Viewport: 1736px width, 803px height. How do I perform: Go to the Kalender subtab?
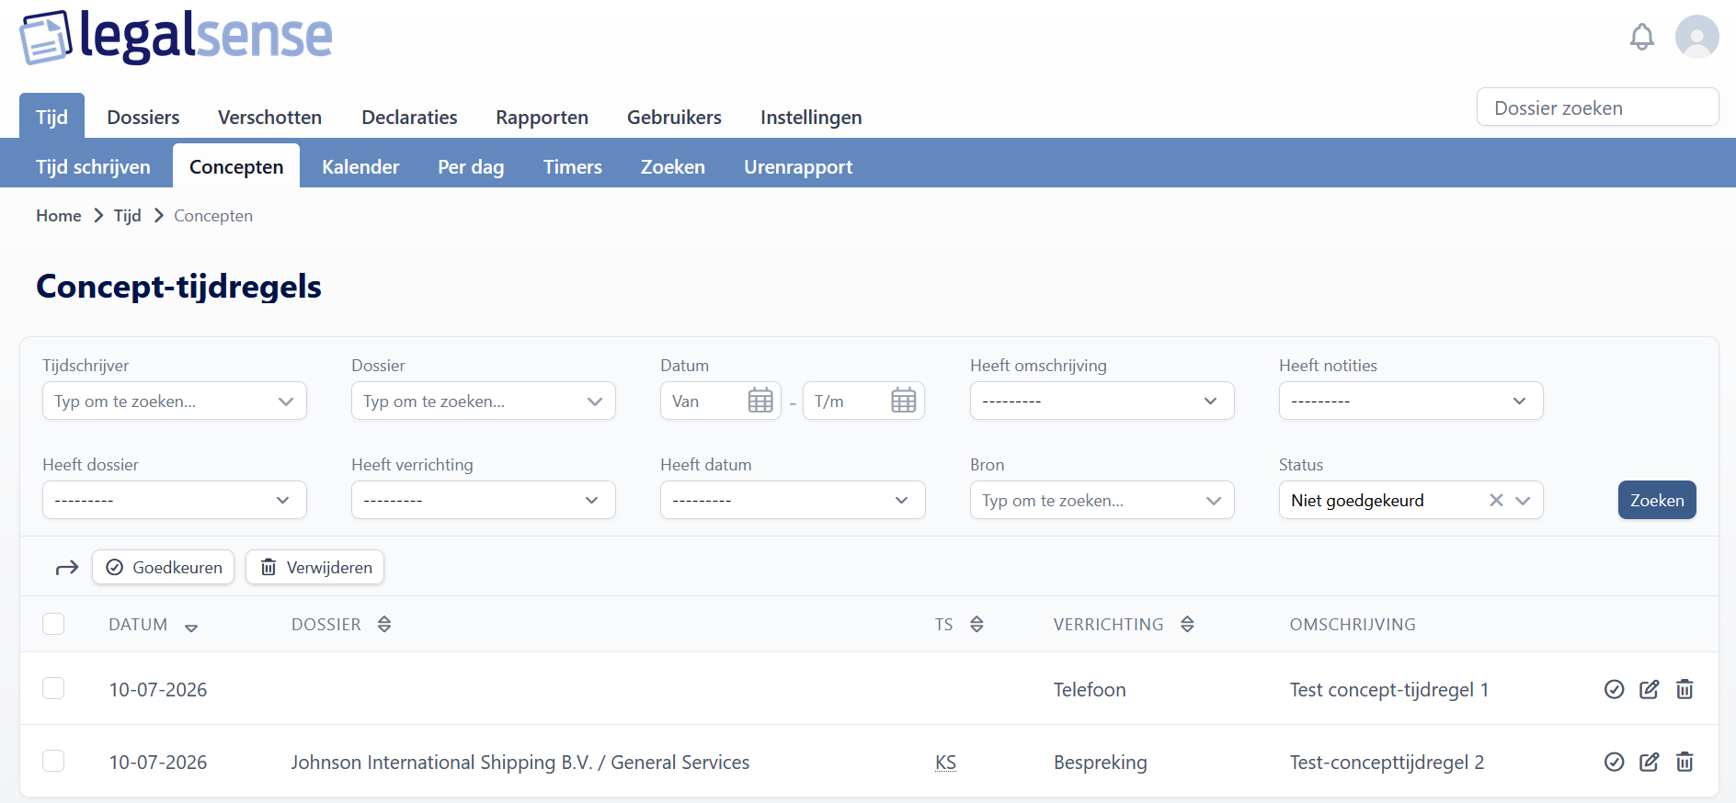[x=360, y=166]
